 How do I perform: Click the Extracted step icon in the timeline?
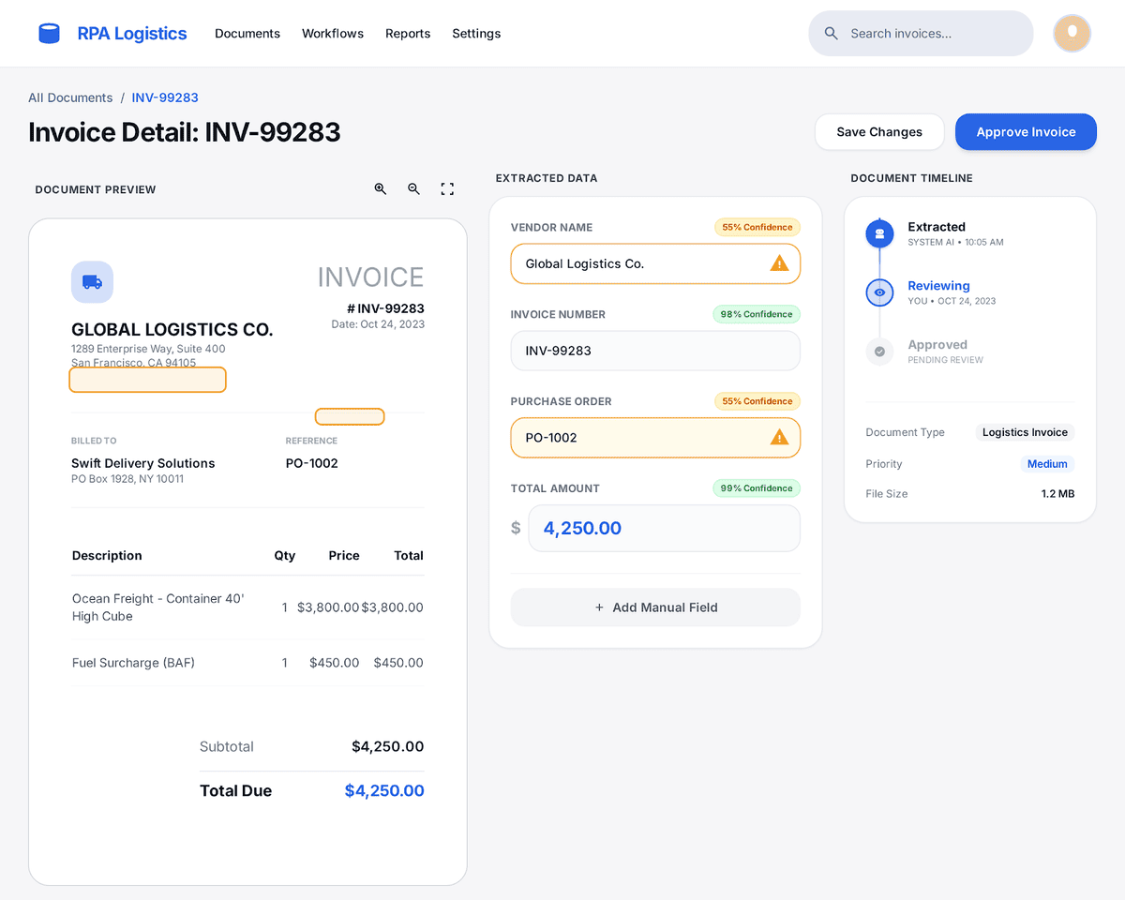879,233
